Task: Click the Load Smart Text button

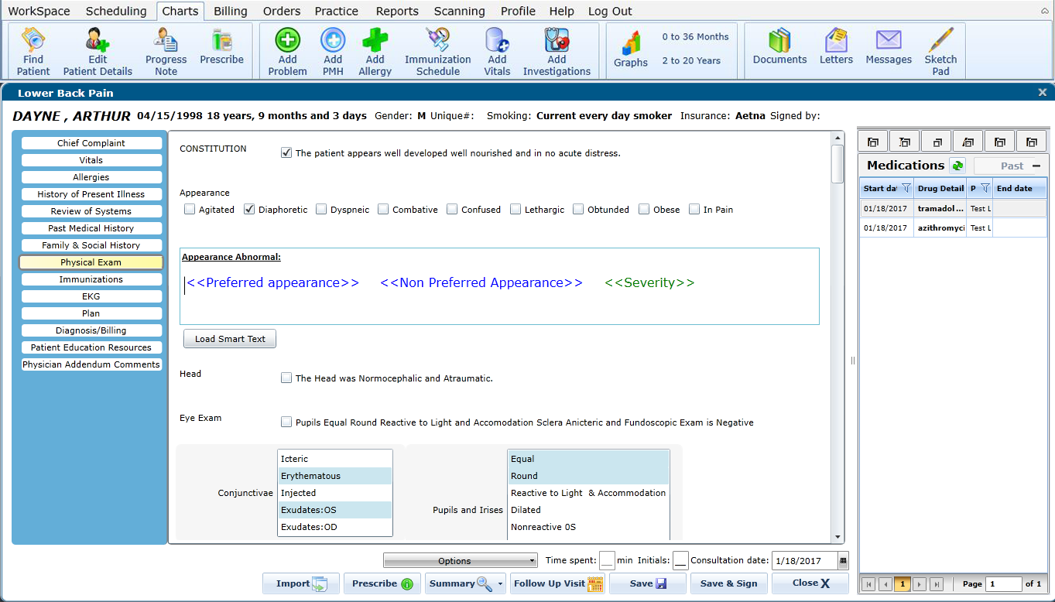Action: 229,338
